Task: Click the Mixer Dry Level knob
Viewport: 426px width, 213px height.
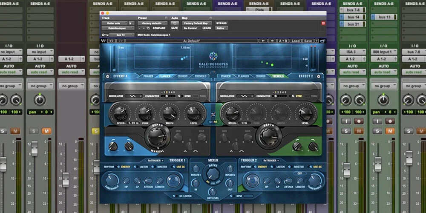Action: 213,192
